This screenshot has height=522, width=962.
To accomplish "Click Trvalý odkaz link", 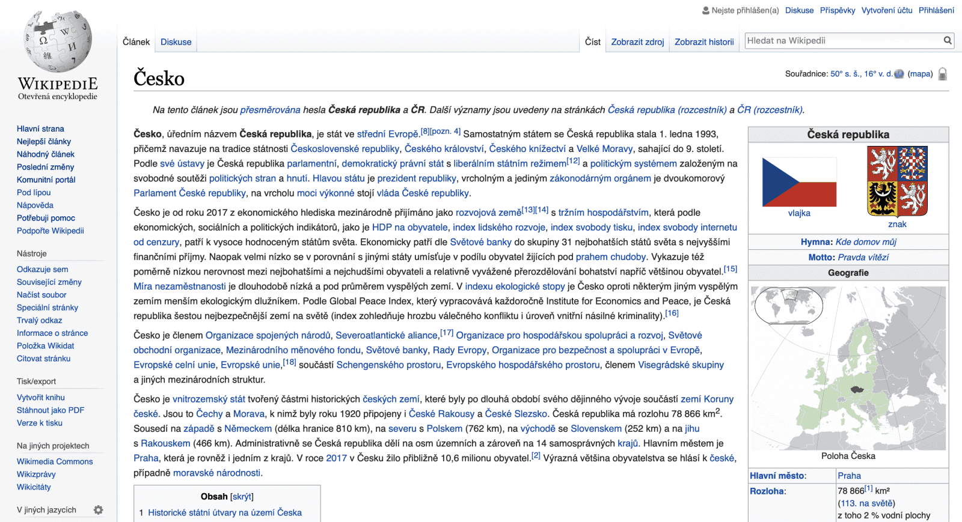I will (x=40, y=320).
